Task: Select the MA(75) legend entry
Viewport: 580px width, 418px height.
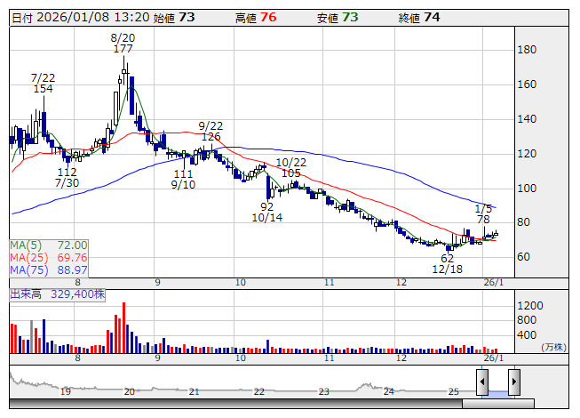Action: pos(49,269)
